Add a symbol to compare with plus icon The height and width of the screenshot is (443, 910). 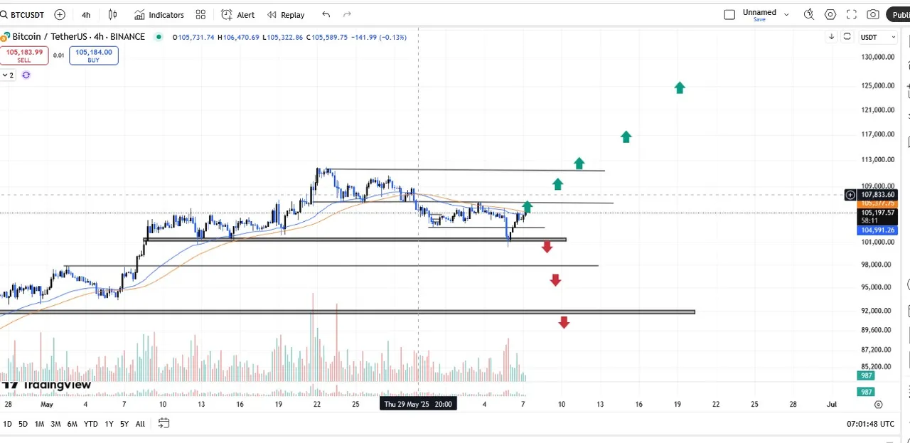click(60, 14)
